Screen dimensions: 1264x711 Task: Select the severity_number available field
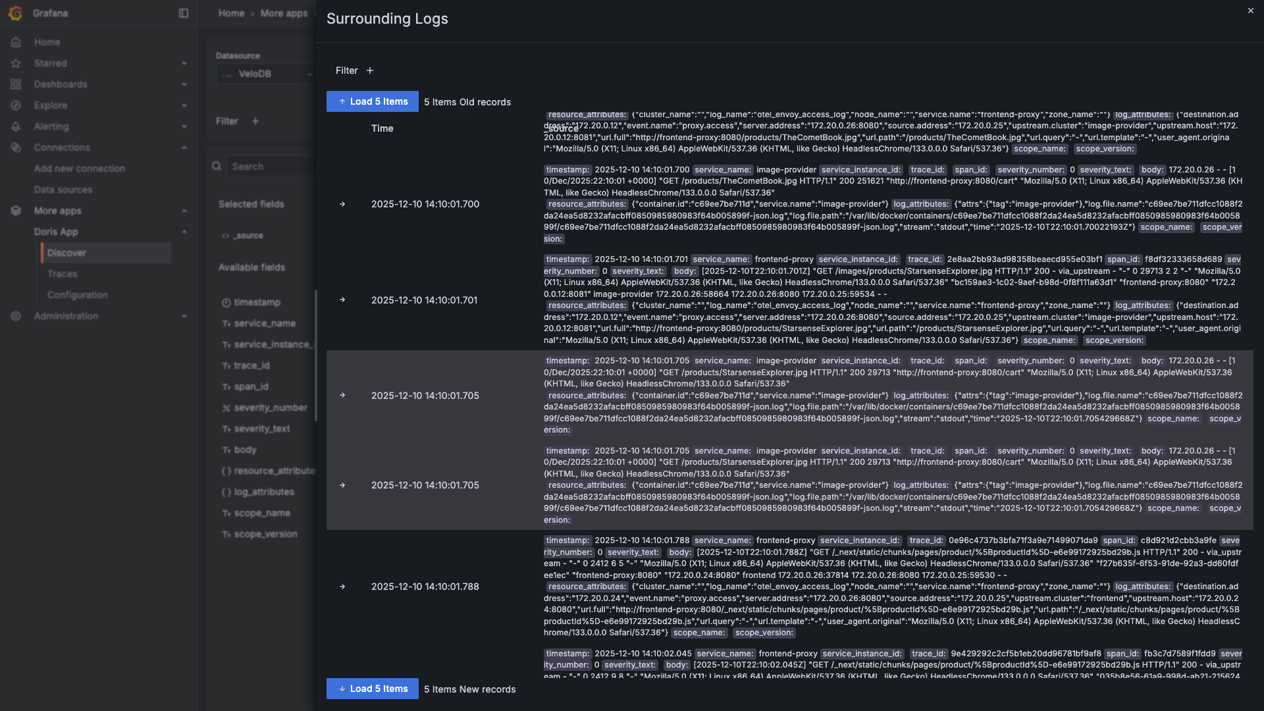(x=270, y=408)
